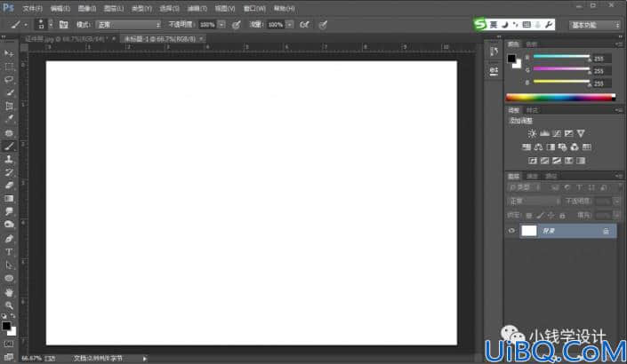Screen dimensions: 627x364
Task: Add a Channel Mixer adjustment
Action: click(575, 146)
